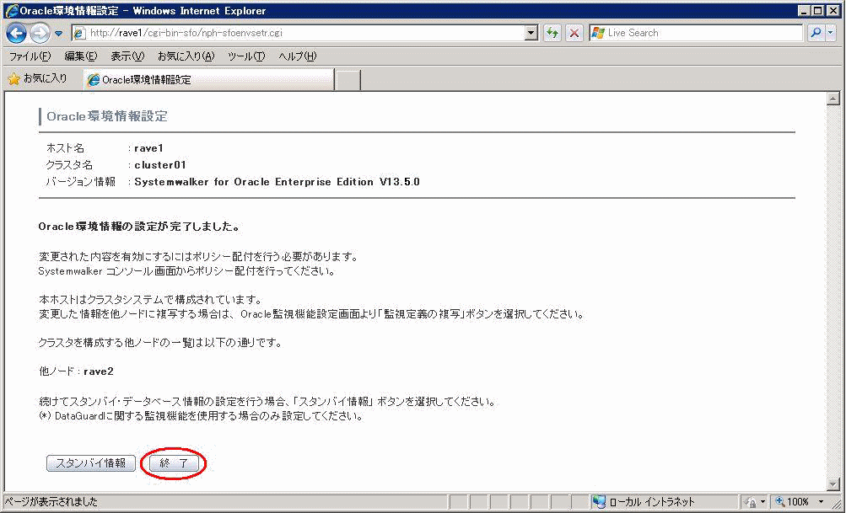This screenshot has height=513, width=846.
Task: Click the address bar URL field
Action: click(304, 33)
